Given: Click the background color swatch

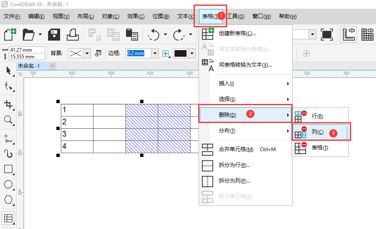Looking at the screenshot, I should pyautogui.click(x=75, y=53).
